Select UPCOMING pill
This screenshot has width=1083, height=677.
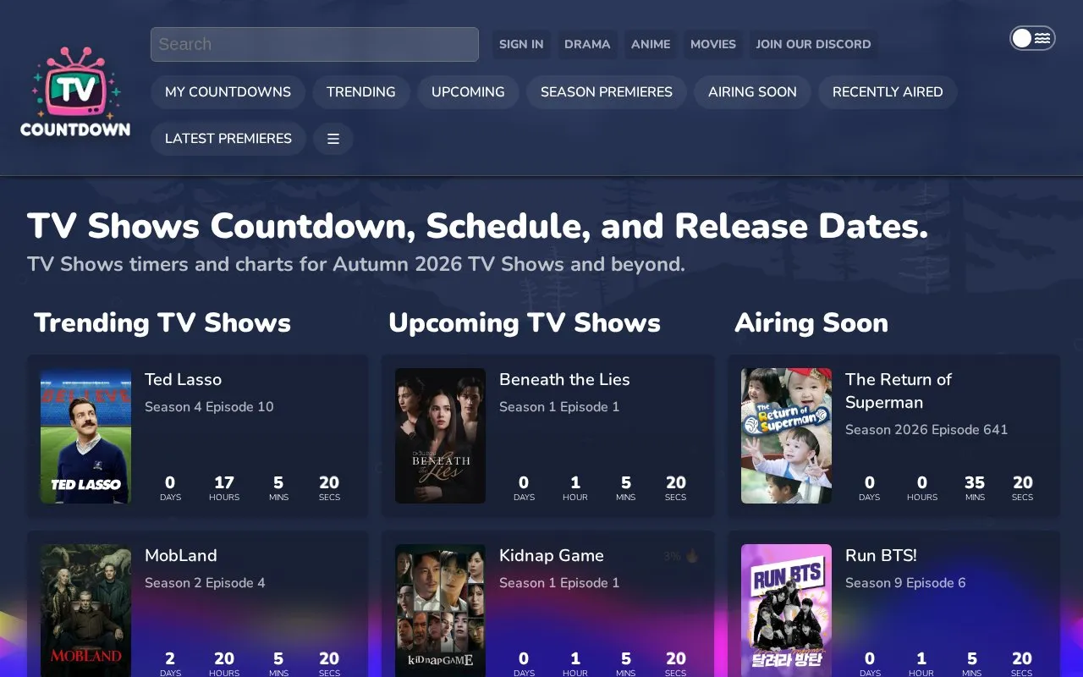468,92
